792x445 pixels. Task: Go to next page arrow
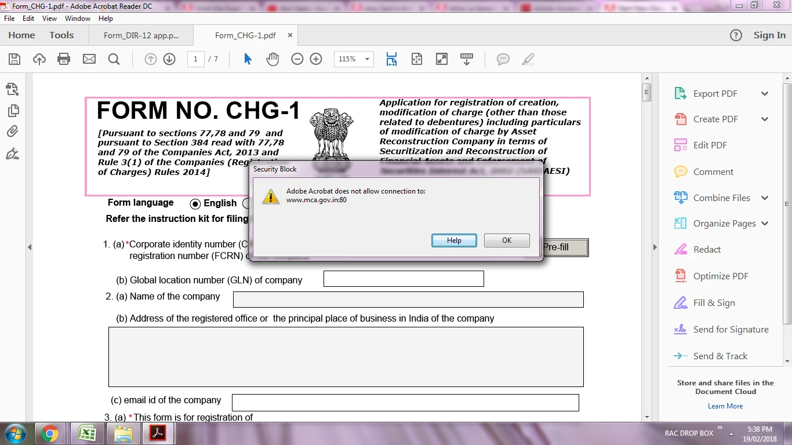(x=169, y=59)
